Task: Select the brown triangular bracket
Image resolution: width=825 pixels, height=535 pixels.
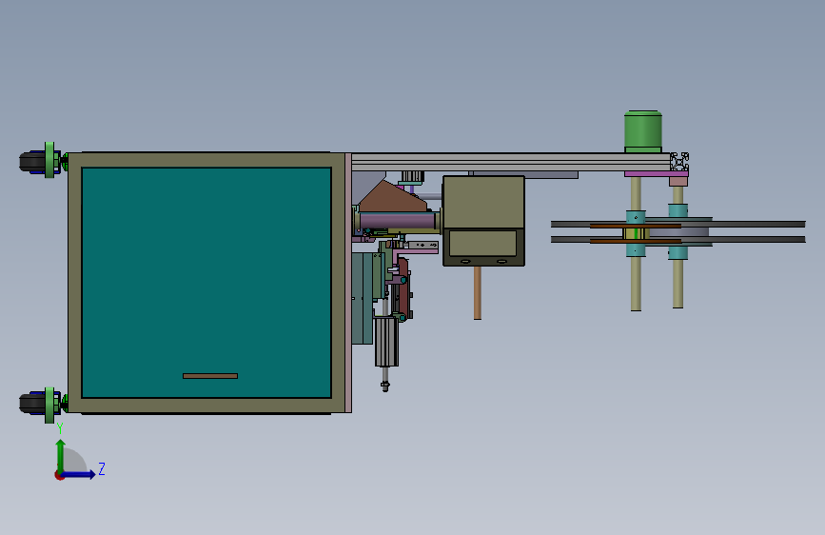Action: 392,196
